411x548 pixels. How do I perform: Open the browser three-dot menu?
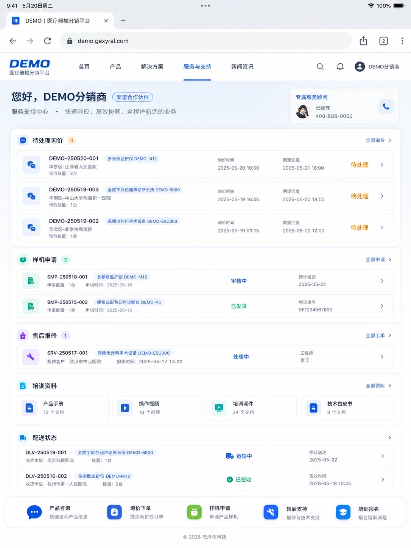click(402, 41)
